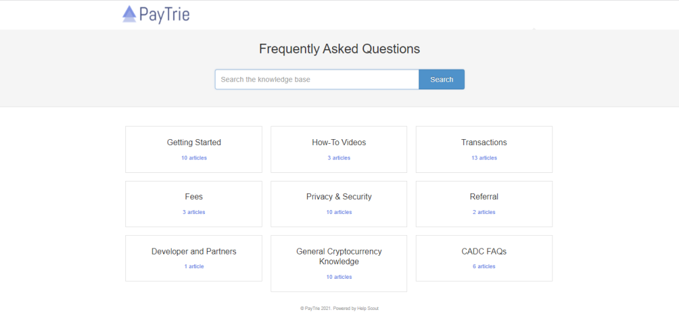This screenshot has width=679, height=314.
Task: Follow the Help Scout footer link
Action: pos(367,309)
